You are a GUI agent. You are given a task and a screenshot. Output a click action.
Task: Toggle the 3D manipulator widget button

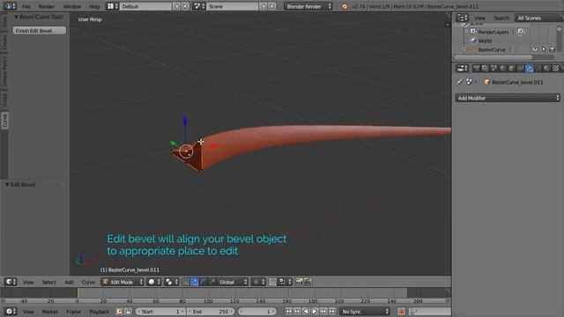186,282
